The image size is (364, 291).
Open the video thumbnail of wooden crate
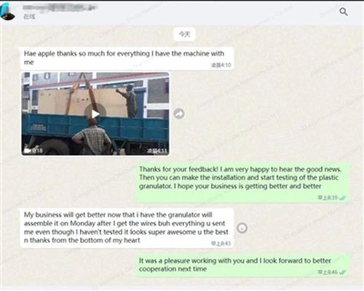point(95,113)
